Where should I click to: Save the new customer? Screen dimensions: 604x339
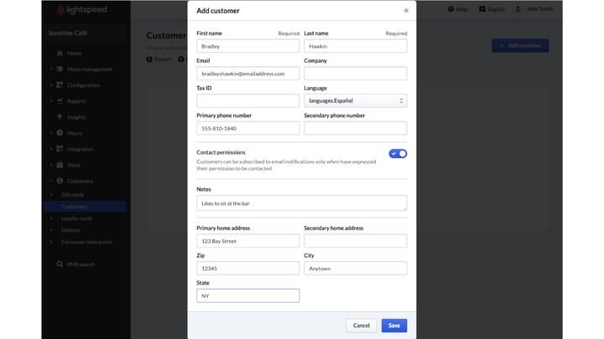393,325
